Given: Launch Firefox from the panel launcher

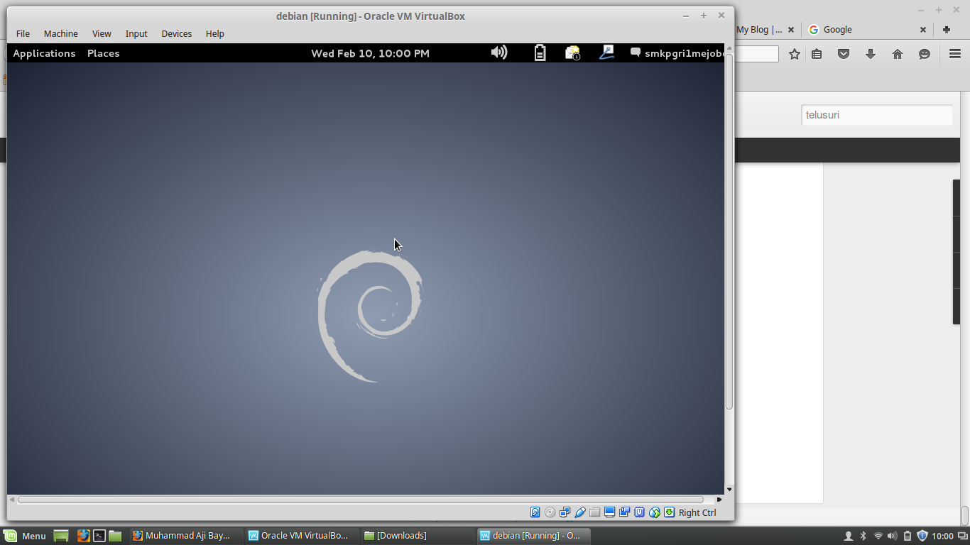Looking at the screenshot, I should click(x=83, y=536).
